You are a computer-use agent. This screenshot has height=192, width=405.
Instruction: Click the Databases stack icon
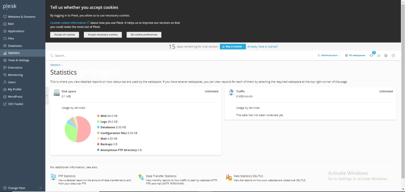5,46
